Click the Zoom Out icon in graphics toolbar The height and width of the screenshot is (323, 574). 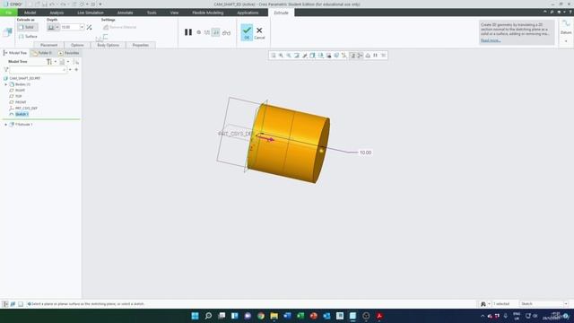(289, 56)
